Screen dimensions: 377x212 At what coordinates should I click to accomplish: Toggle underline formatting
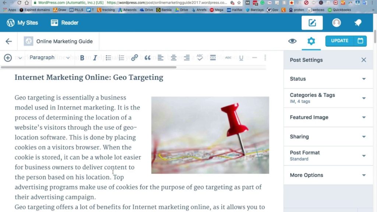[241, 58]
